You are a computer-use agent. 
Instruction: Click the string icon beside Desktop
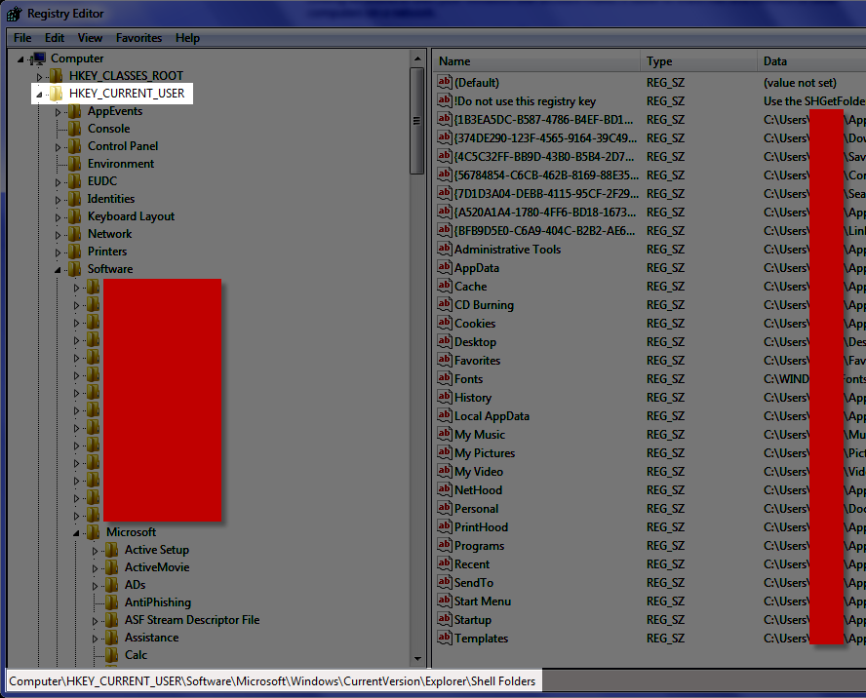click(445, 341)
